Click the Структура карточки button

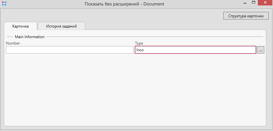[246, 16]
